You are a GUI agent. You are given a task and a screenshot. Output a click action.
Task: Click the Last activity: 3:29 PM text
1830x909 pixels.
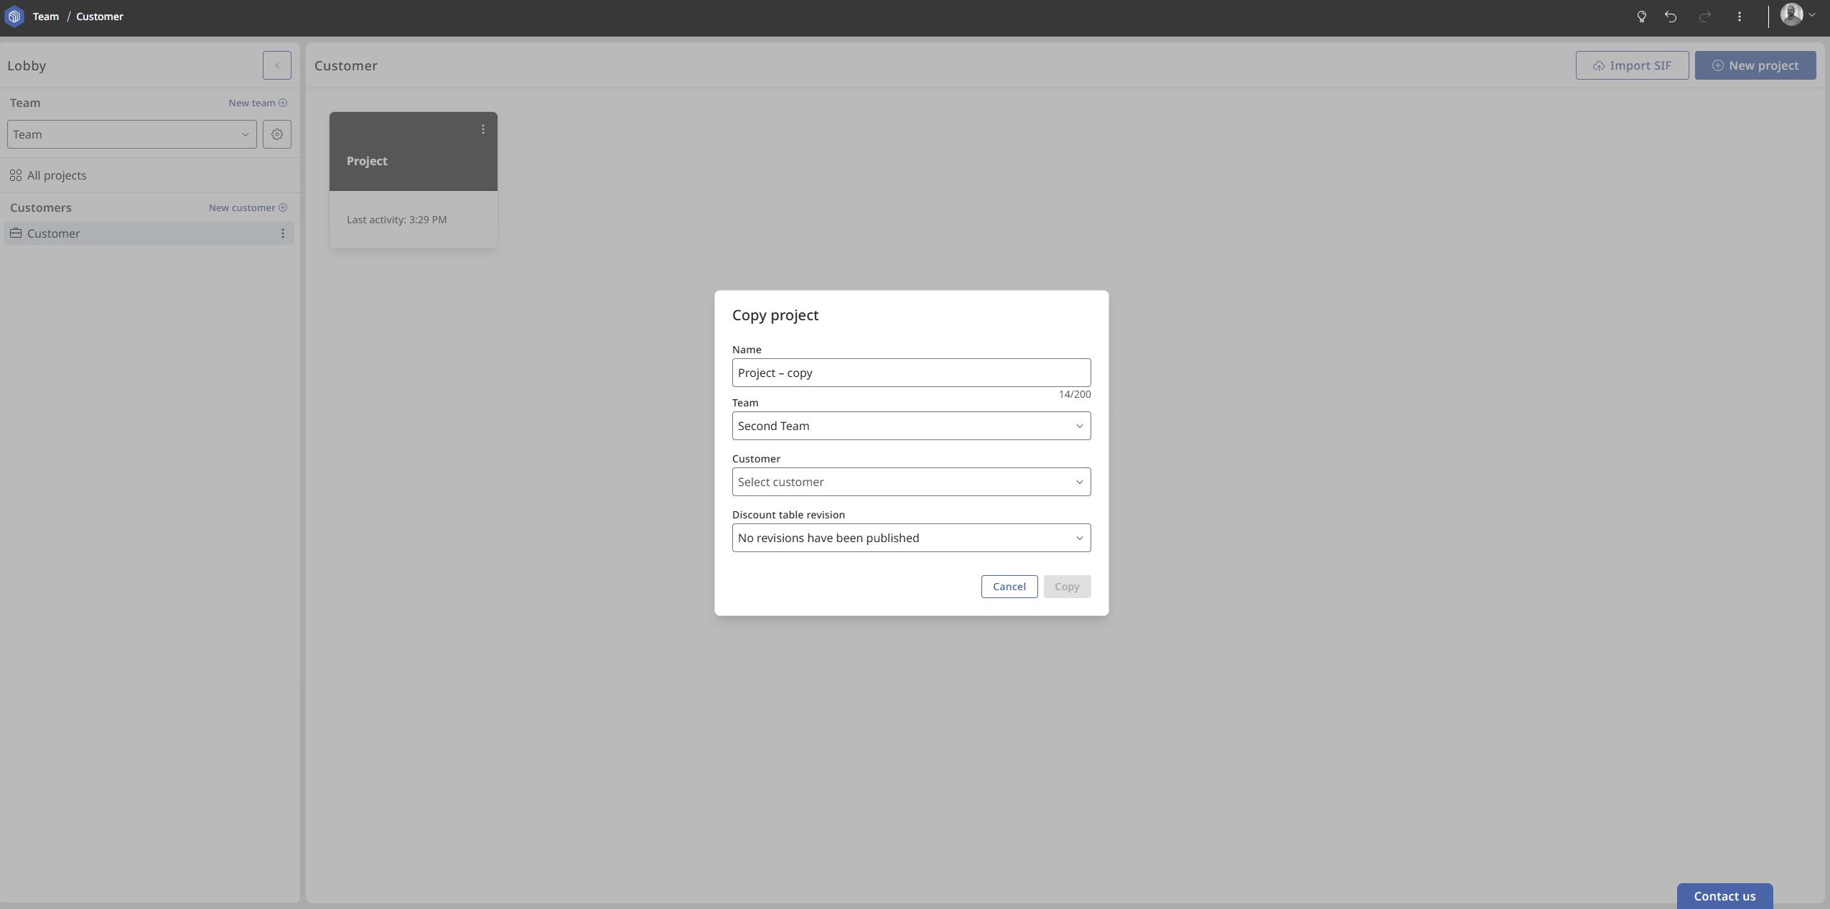[x=397, y=220]
